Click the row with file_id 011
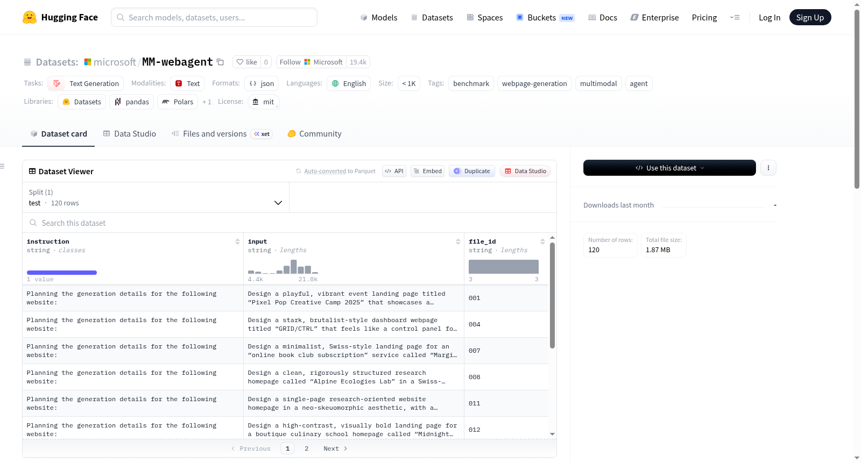This screenshot has width=861, height=463. [x=285, y=403]
